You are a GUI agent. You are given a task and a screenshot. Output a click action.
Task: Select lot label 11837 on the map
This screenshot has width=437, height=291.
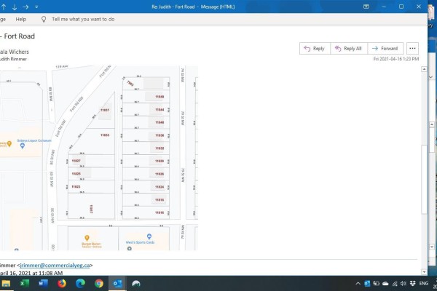pos(105,110)
